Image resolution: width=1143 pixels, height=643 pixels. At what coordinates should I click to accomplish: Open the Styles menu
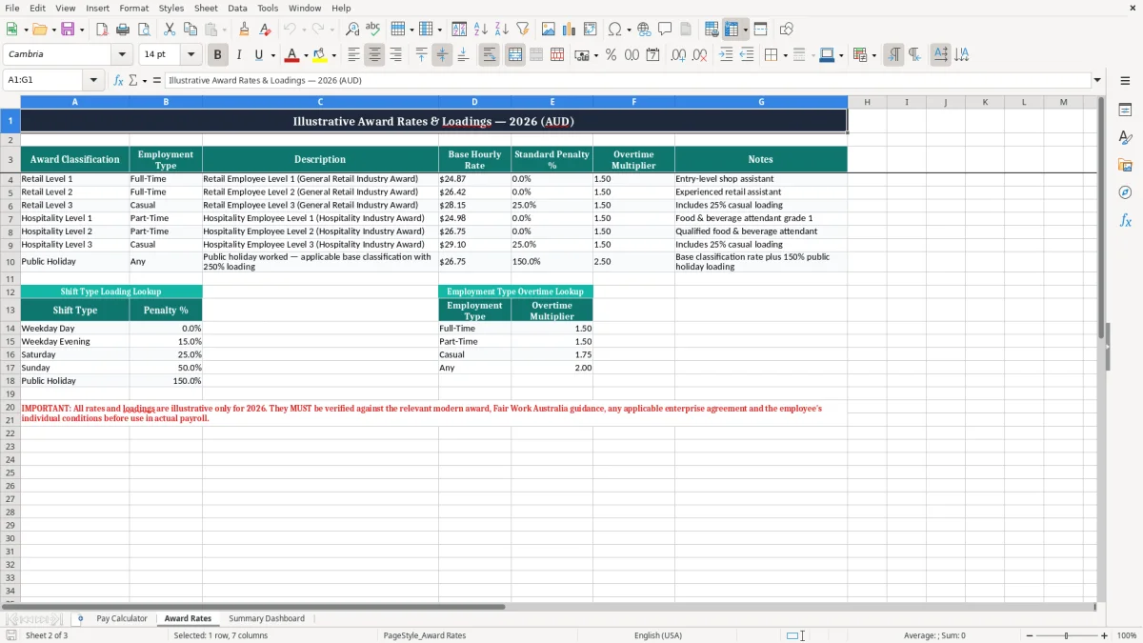click(171, 8)
